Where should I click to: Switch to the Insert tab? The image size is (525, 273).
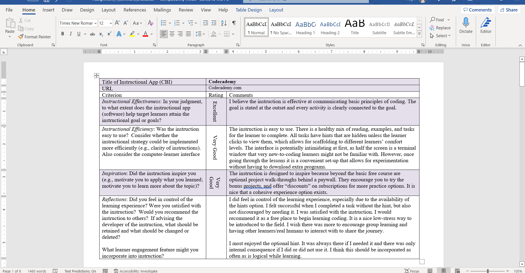[48, 10]
